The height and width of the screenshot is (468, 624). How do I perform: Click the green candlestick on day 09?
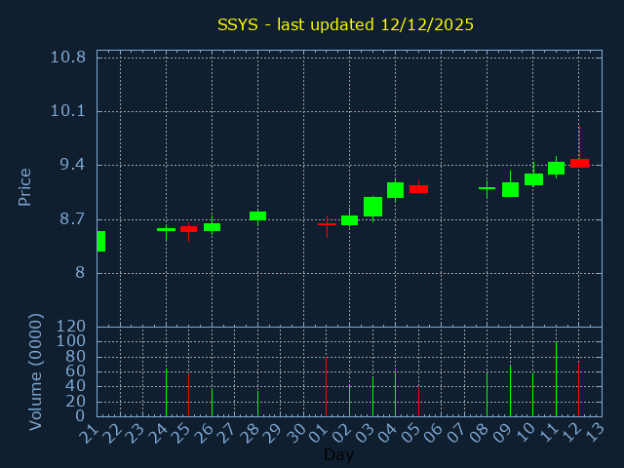[x=510, y=189]
